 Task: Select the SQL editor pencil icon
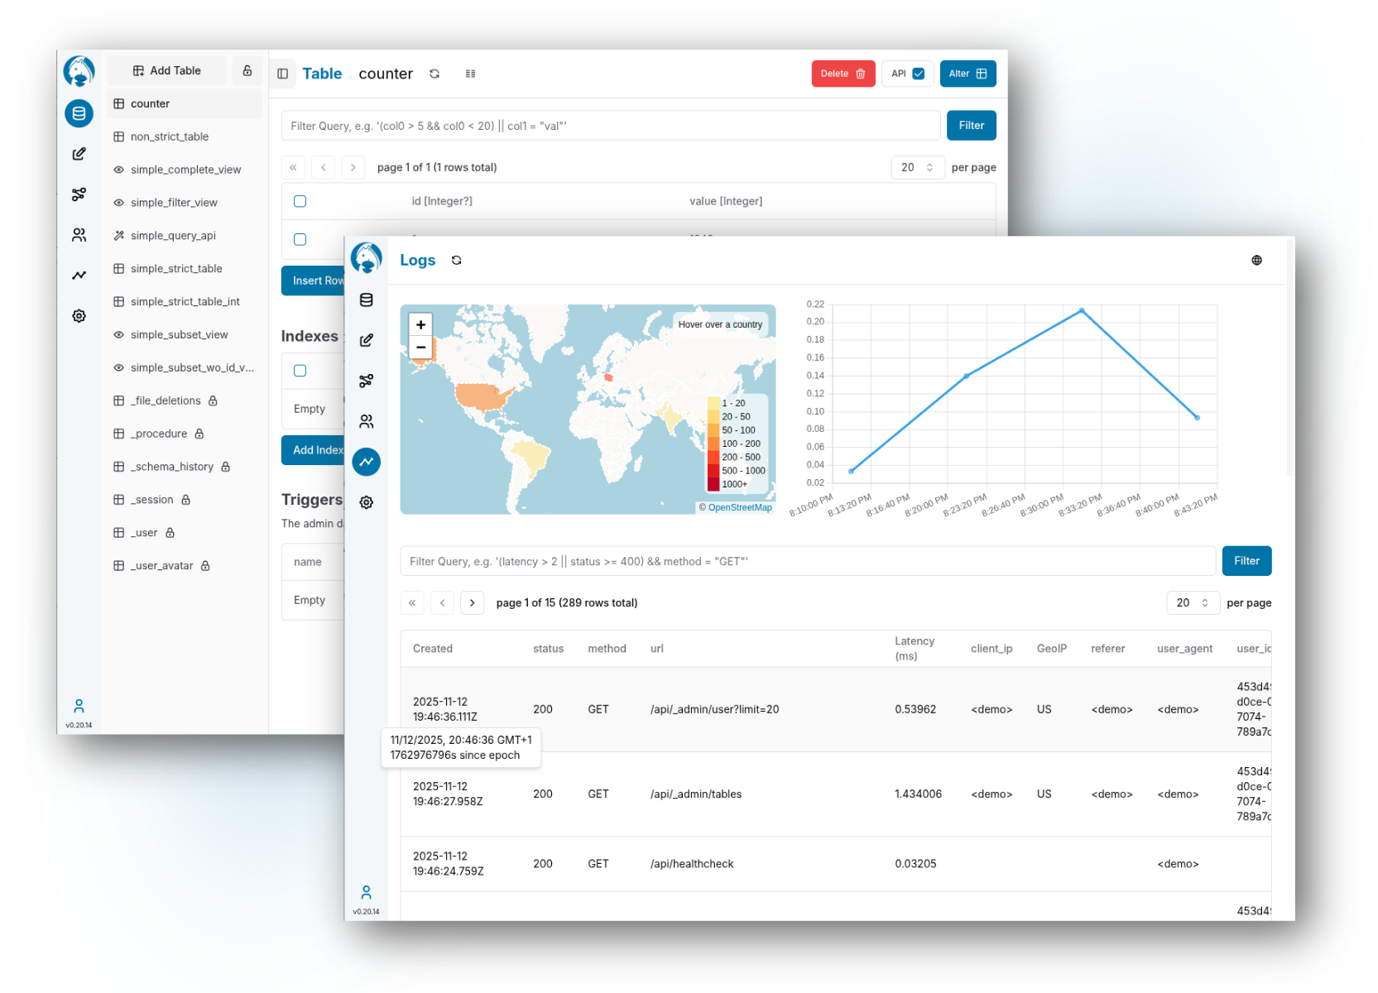79,154
